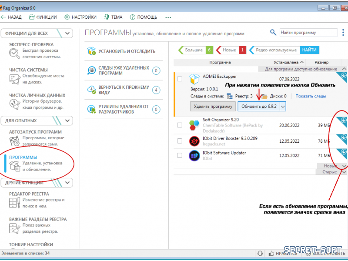Check the AOMEI Backupper checkbox

pos(180,79)
